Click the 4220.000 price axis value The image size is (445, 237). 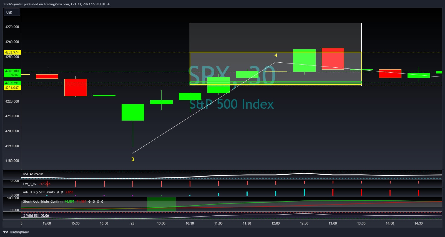[x=12, y=101]
